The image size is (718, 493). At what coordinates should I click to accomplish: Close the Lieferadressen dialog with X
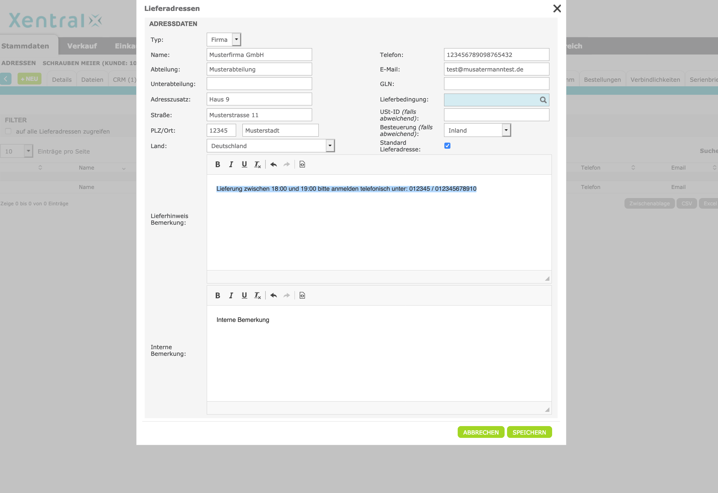click(x=557, y=8)
